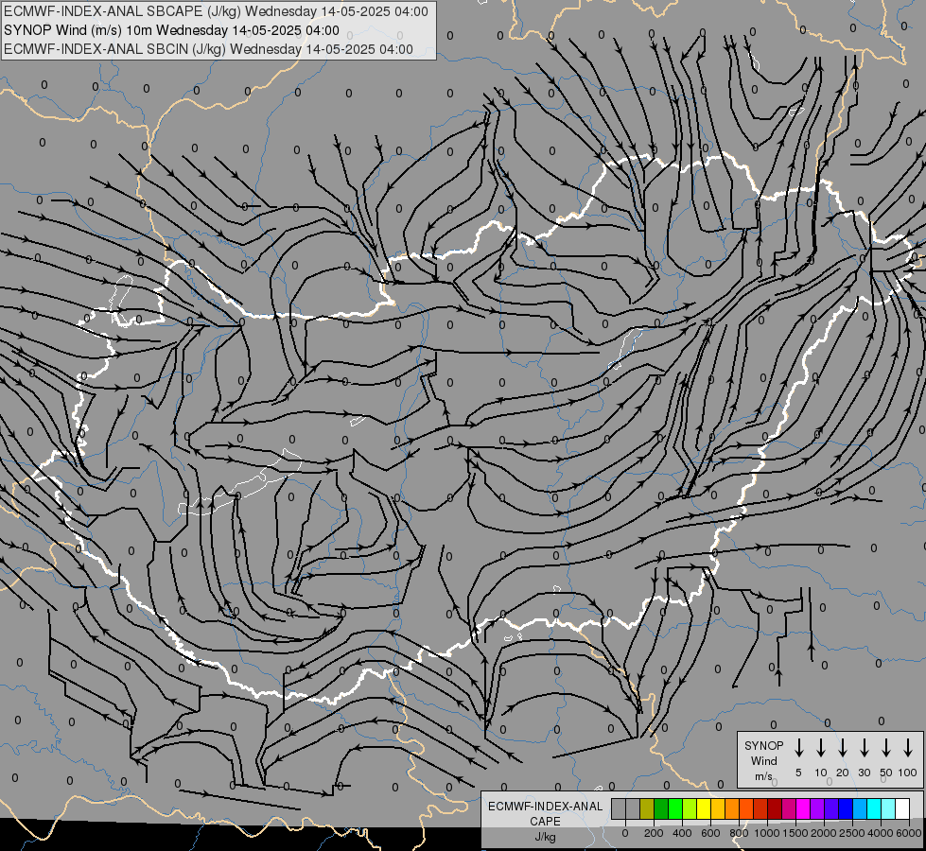
Task: Click the 400 tick label on CAPE scale
Action: (682, 833)
